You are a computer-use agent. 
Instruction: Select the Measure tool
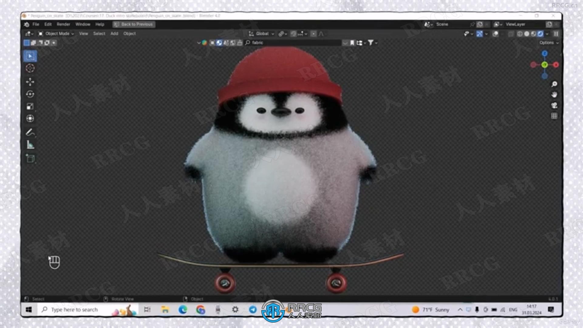pos(30,145)
